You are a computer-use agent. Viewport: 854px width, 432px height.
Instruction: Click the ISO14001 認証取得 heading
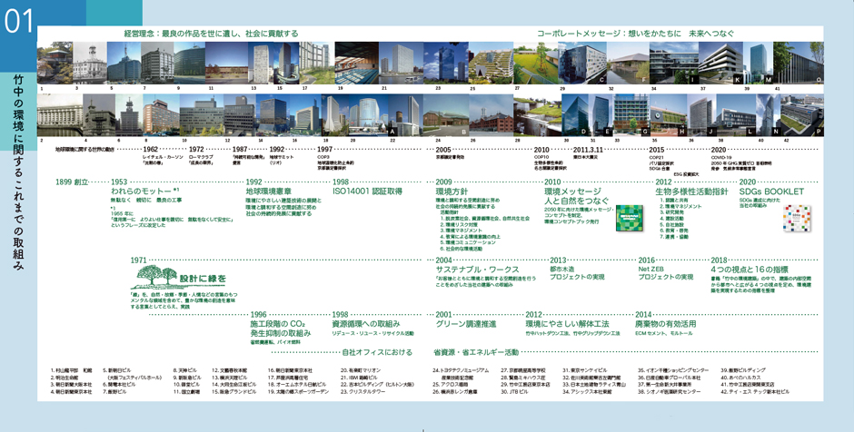366,191
